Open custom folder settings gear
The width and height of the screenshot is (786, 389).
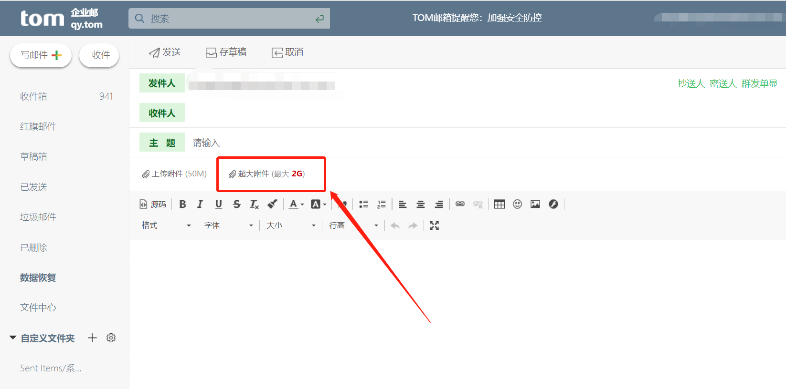coord(111,338)
